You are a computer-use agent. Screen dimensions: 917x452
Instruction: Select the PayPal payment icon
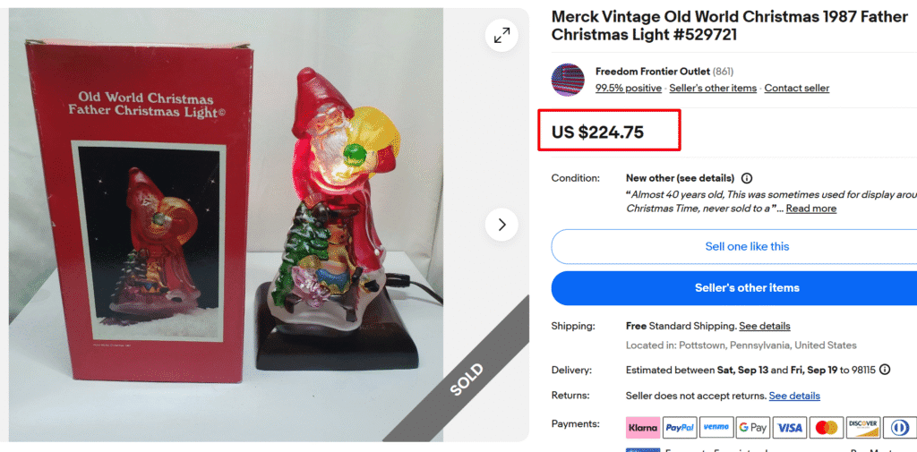click(680, 428)
